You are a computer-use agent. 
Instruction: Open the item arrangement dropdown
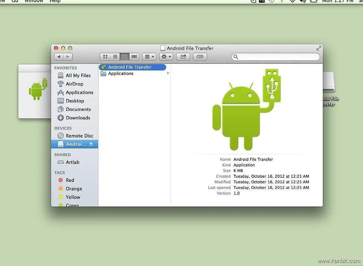click(x=149, y=57)
